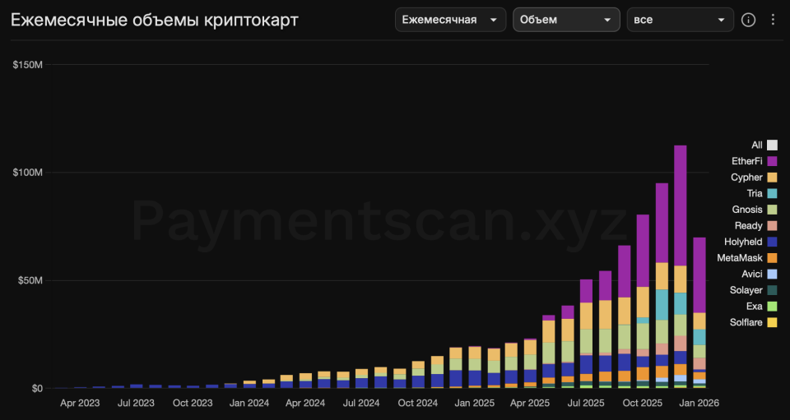Toggle the Exa green legend swatch
The image size is (790, 420).
point(772,307)
